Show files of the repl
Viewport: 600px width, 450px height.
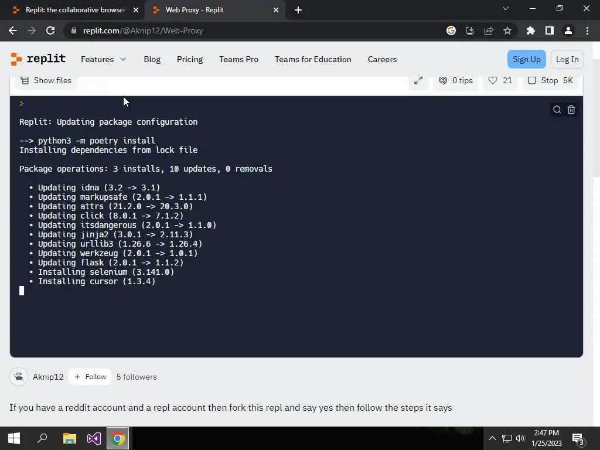[46, 80]
